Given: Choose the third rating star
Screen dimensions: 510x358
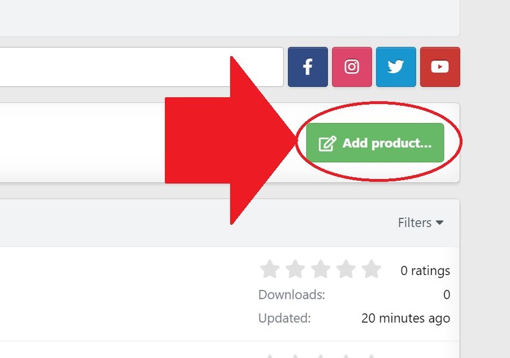Looking at the screenshot, I should (x=321, y=270).
